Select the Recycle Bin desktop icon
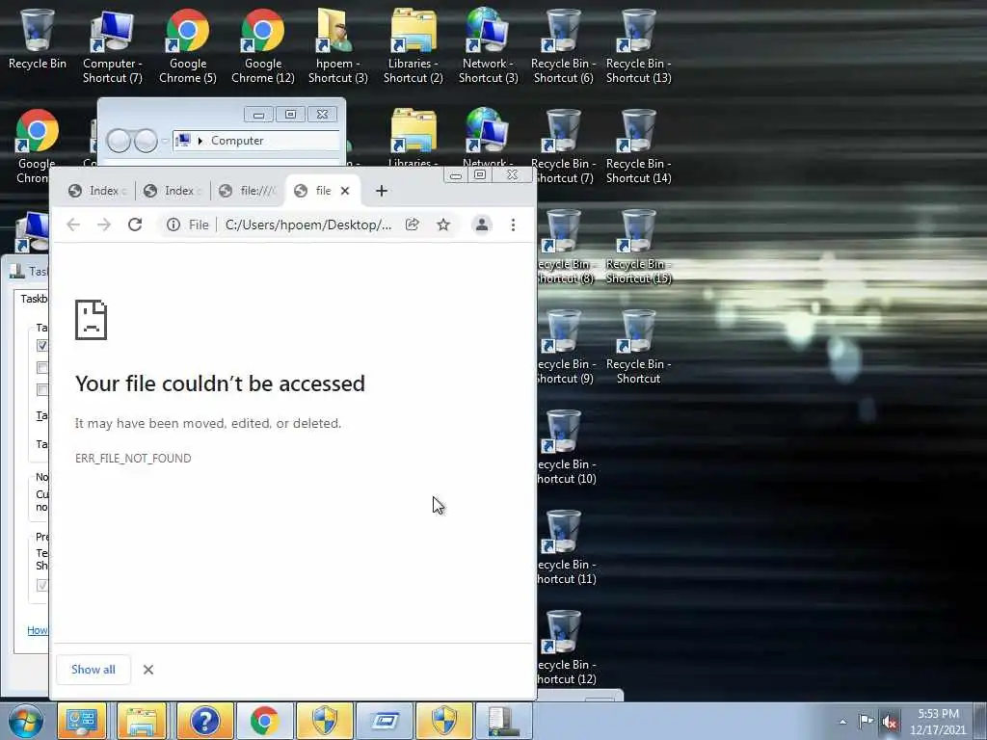The height and width of the screenshot is (740, 987). tap(38, 39)
